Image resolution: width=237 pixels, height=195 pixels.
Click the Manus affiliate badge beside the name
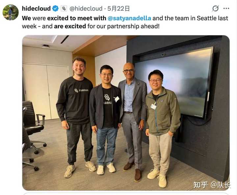pyautogui.click(x=64, y=9)
